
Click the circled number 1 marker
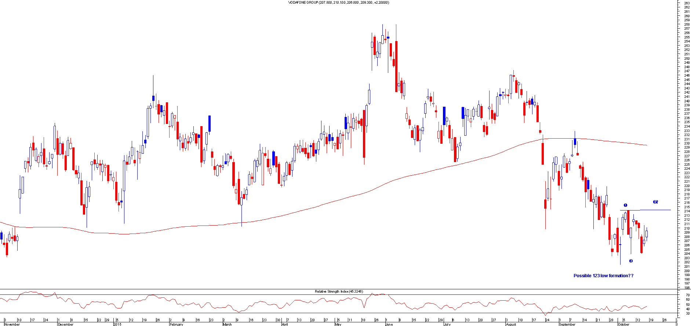[625, 205]
